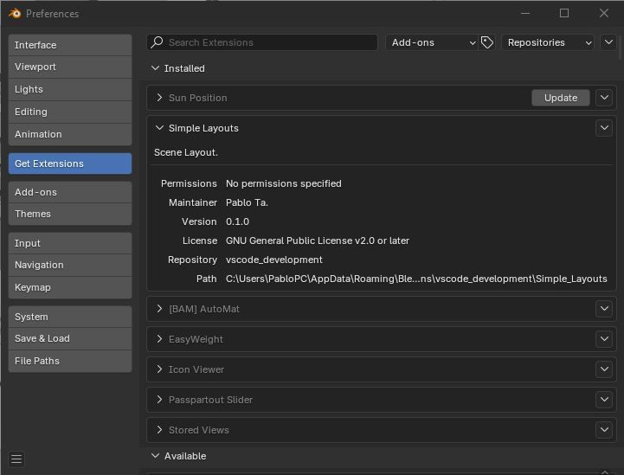Click the GNU General Public License text
Image resolution: width=624 pixels, height=475 pixels.
(317, 241)
